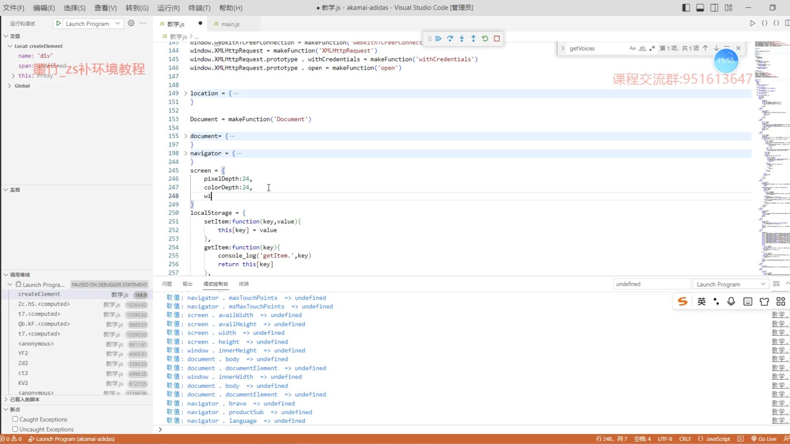Click the 行 248, 列 7 cursor position
Screen dimensions: 790x444
coord(612,439)
